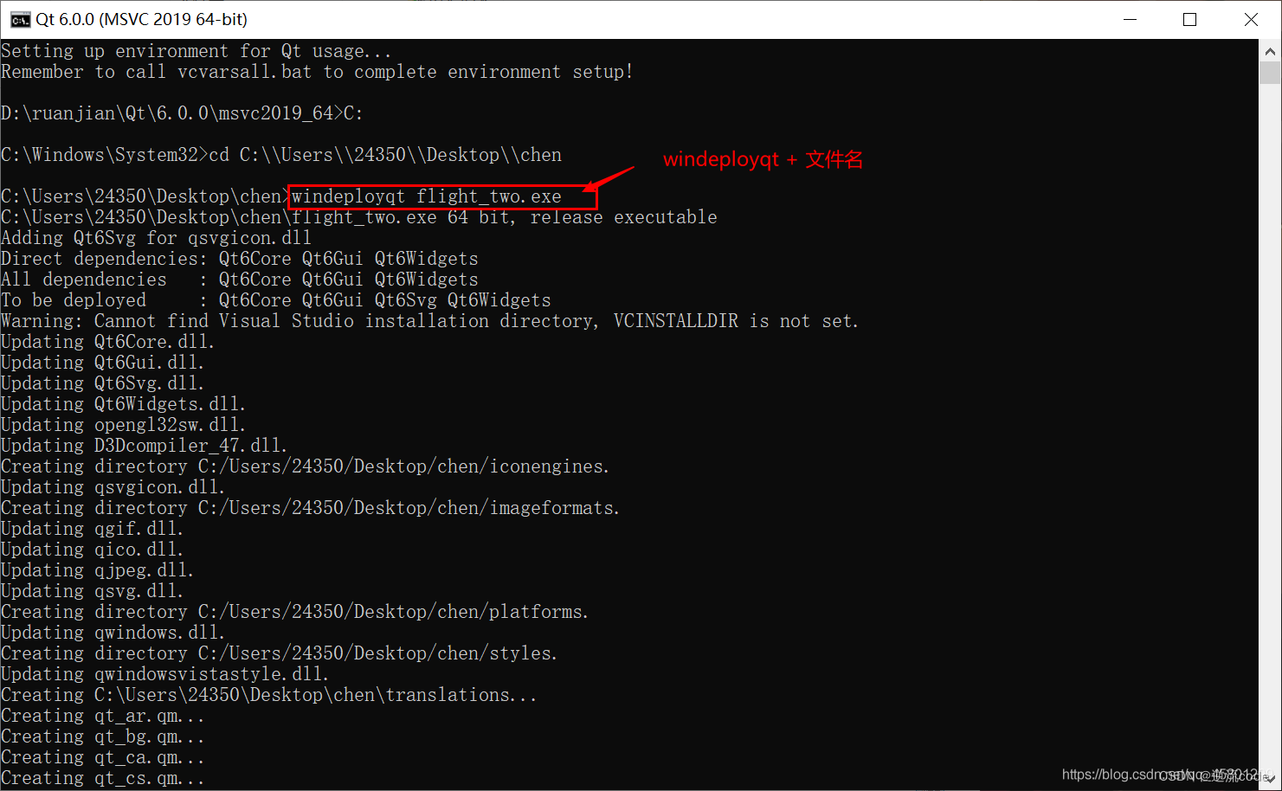
Task: Click the line 'Updating qwindowsvistastyle.dll.'
Action: [164, 674]
